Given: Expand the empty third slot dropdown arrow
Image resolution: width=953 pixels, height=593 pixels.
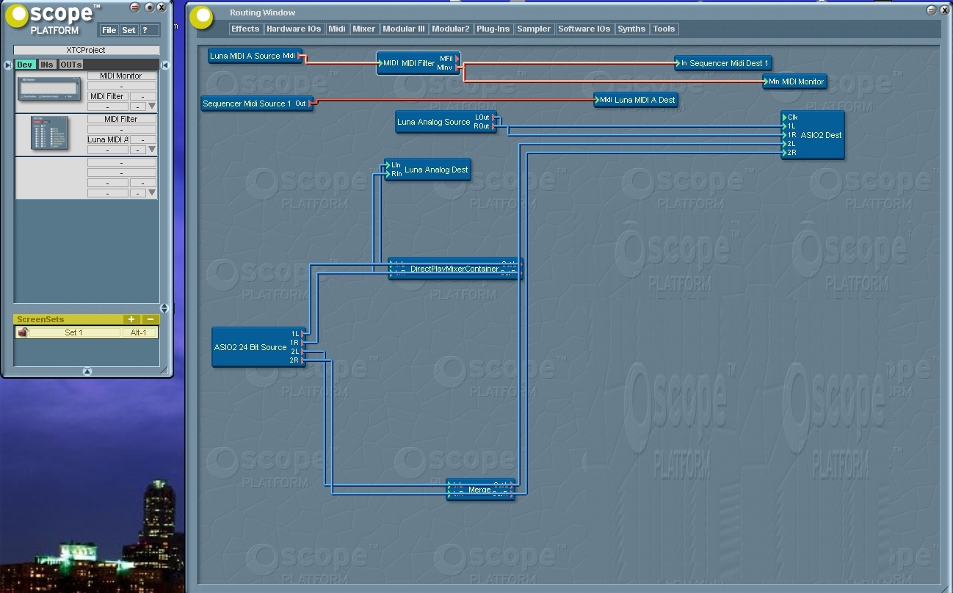Looking at the screenshot, I should (152, 193).
